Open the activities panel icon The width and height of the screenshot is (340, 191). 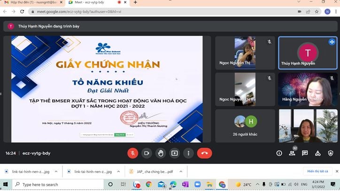coord(318,153)
